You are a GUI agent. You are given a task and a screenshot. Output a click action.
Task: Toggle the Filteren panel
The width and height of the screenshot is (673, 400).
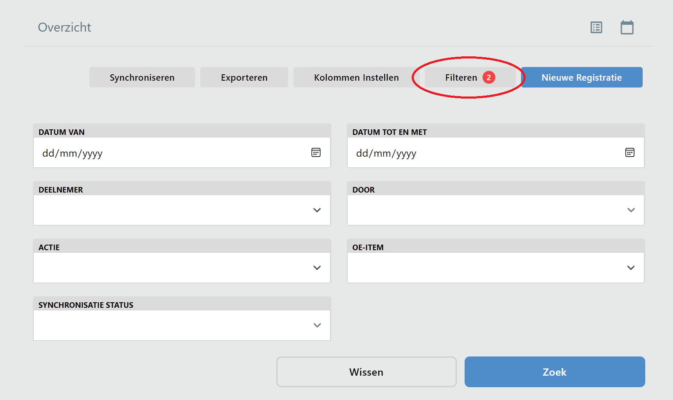(x=461, y=78)
